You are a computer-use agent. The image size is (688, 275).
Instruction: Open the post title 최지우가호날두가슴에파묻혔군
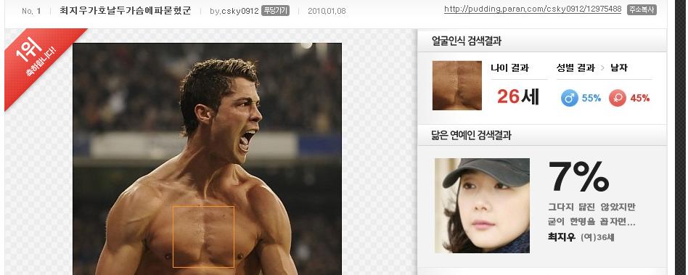(x=126, y=11)
